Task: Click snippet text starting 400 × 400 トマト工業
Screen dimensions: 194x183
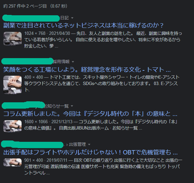Action: pyautogui.click(x=102, y=83)
